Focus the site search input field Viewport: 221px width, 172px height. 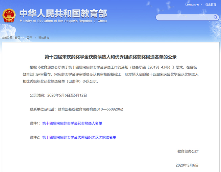(184, 17)
